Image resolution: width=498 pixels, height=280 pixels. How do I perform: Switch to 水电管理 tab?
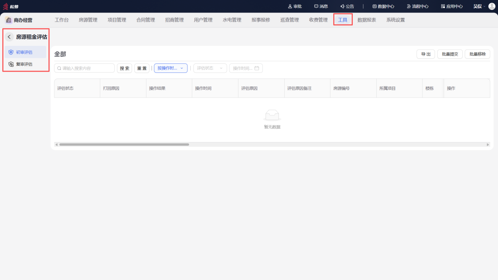pos(232,20)
